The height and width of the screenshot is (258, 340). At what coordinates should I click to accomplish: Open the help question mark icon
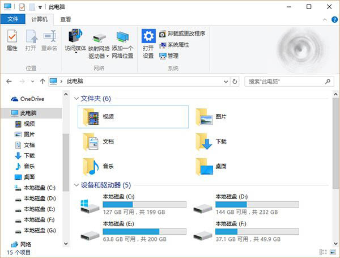tap(334, 20)
